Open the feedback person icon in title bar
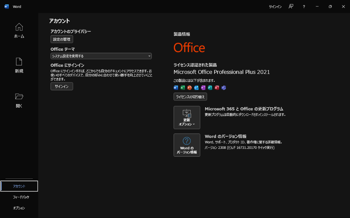The image size is (350, 218). coord(291,6)
